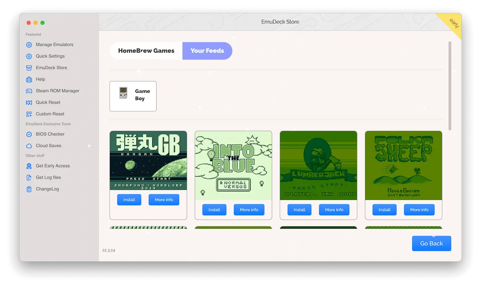Click the vertical scrollbar of store list

click(x=450, y=86)
